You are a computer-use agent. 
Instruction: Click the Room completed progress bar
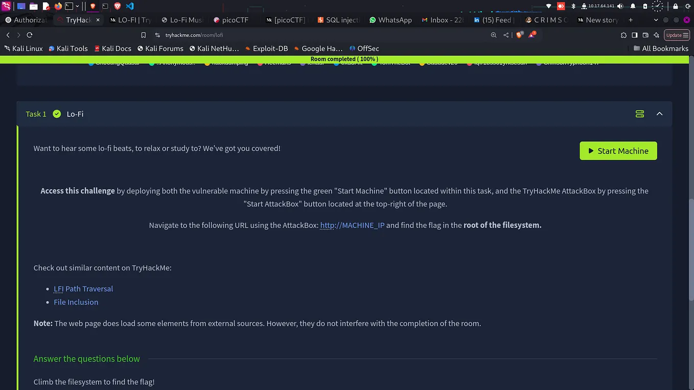[344, 59]
